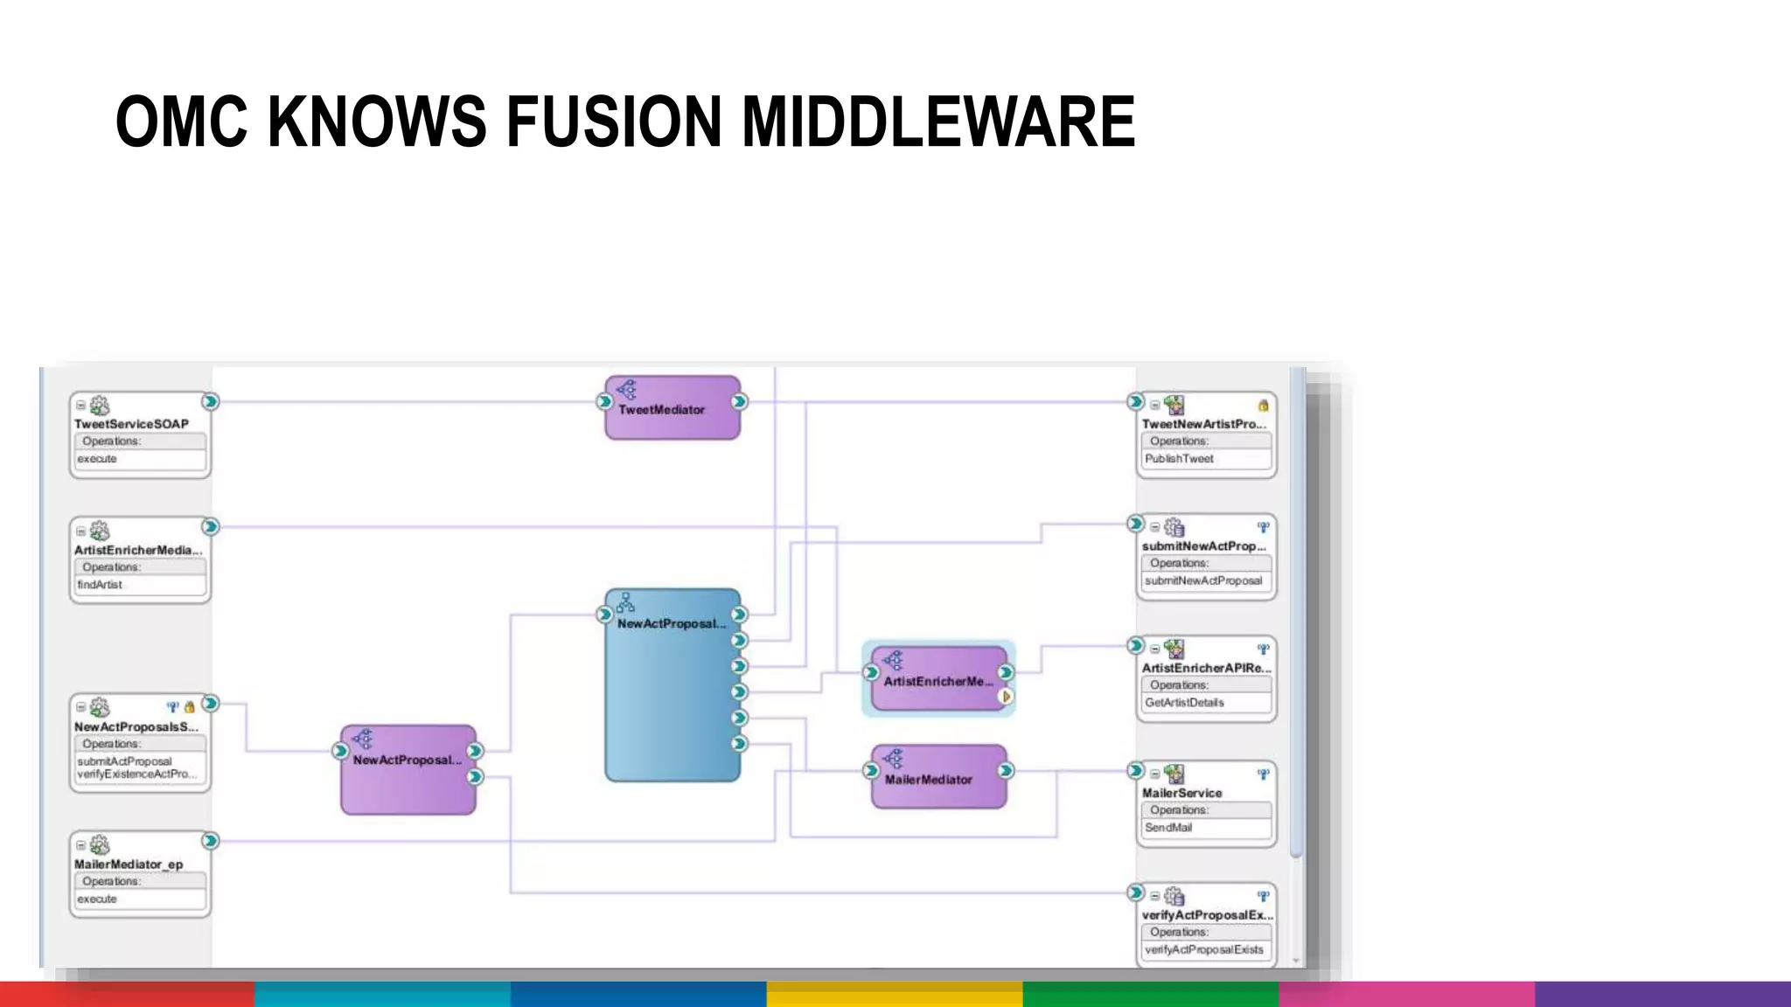Click the ribbon policy icon on verifyActProposalEx
The height and width of the screenshot is (1007, 1791).
pos(1263,897)
